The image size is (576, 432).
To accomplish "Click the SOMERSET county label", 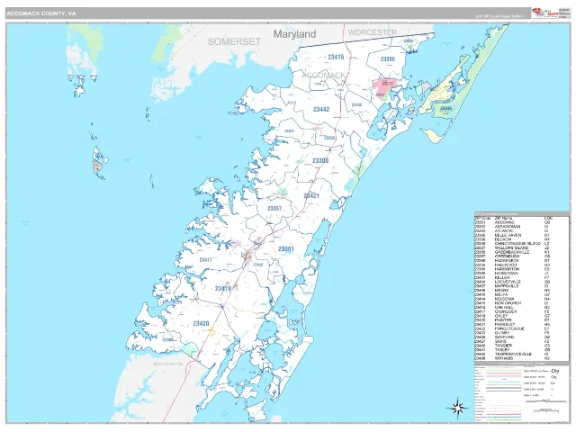I will pos(234,42).
